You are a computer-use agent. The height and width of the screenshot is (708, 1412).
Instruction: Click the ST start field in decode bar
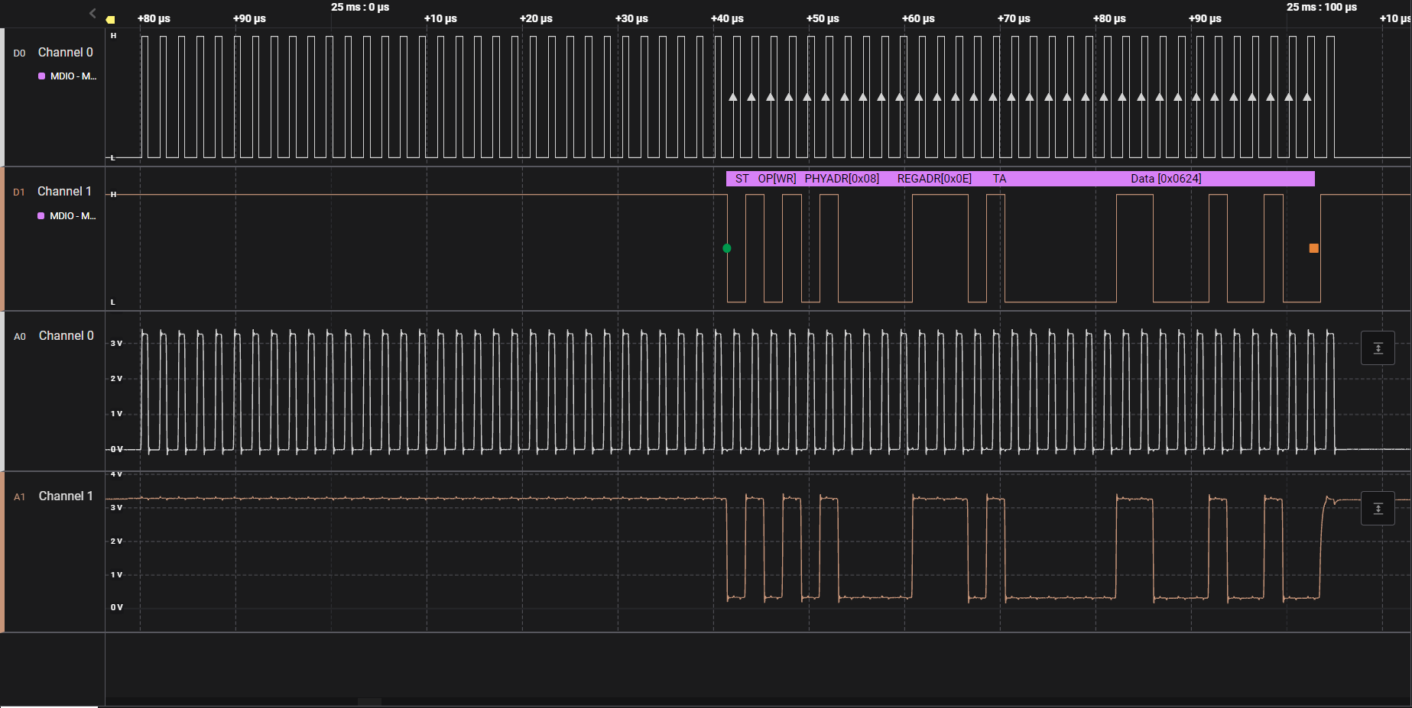point(742,179)
